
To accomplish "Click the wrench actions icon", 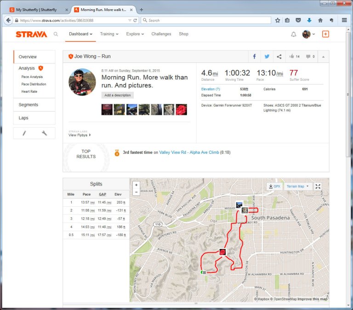I will [44, 133].
